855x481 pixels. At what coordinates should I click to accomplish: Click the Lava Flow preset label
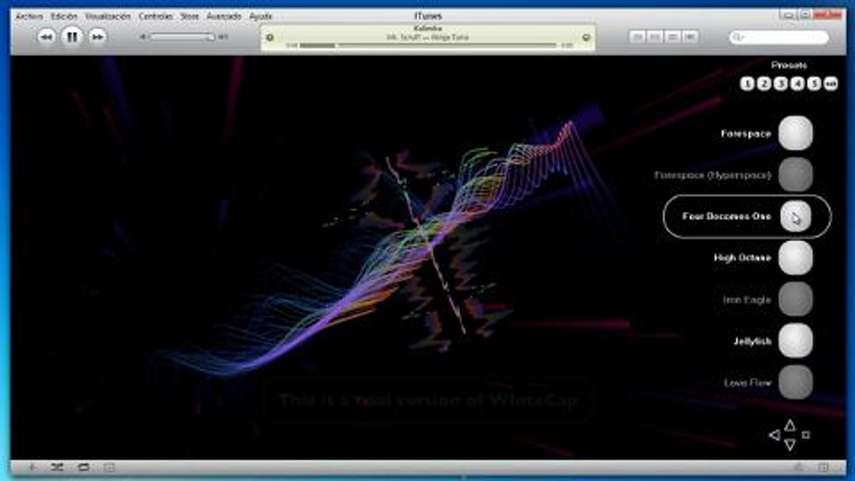747,383
